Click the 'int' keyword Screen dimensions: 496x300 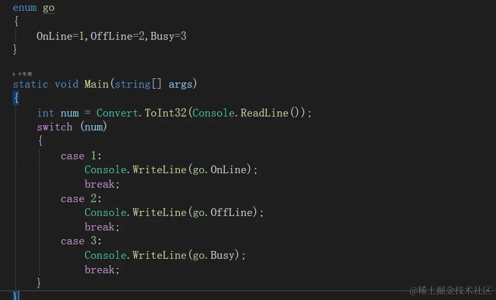pyautogui.click(x=45, y=113)
